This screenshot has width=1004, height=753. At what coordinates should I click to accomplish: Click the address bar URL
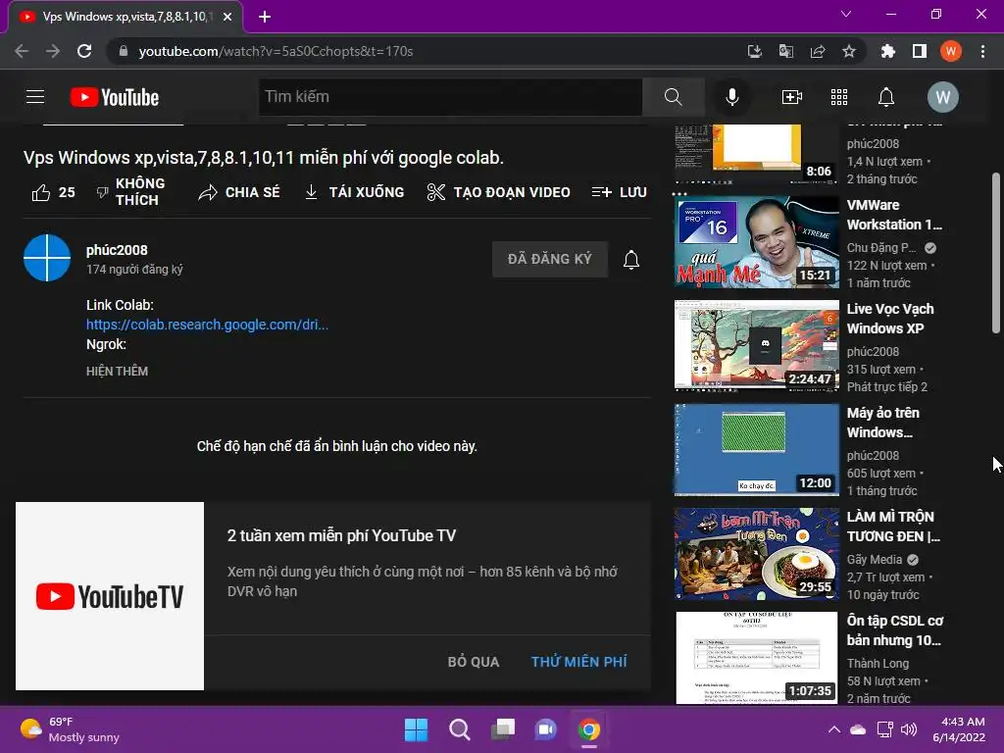click(x=276, y=51)
